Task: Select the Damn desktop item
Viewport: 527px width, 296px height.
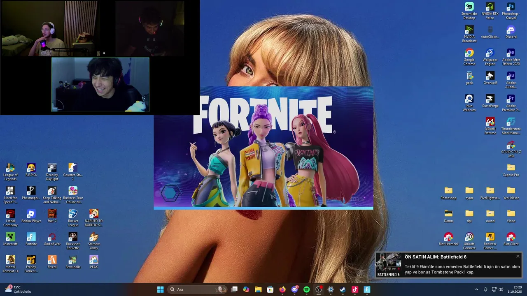Action: tap(448, 216)
